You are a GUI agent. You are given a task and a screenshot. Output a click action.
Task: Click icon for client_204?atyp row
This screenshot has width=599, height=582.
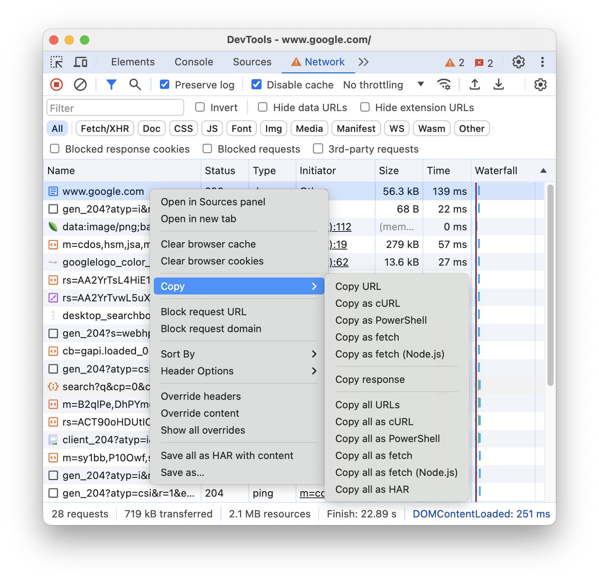(53, 440)
